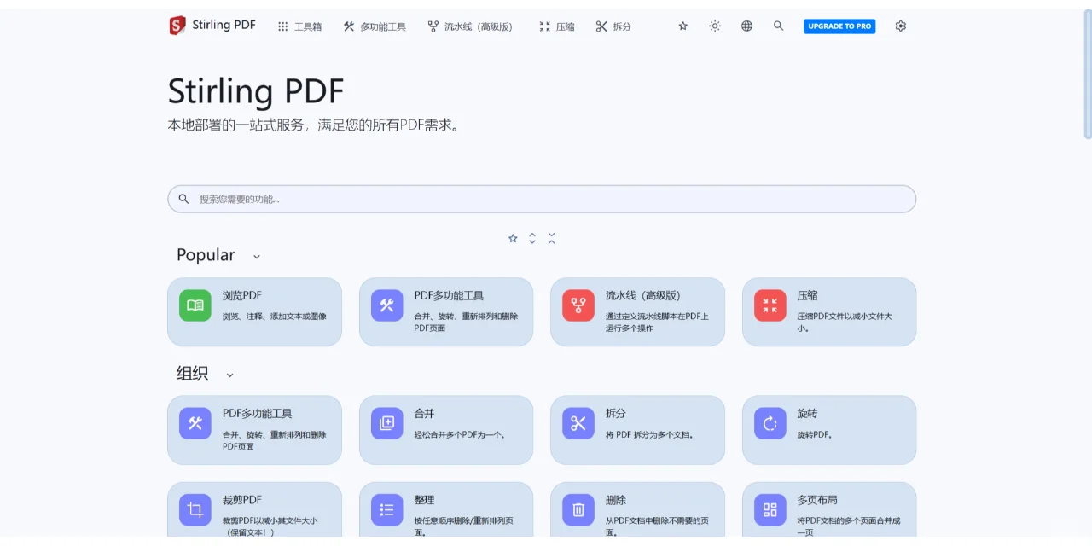Click the navbar 拆分 scissors icon
Viewport: 1092px width, 546px height.
tap(601, 26)
